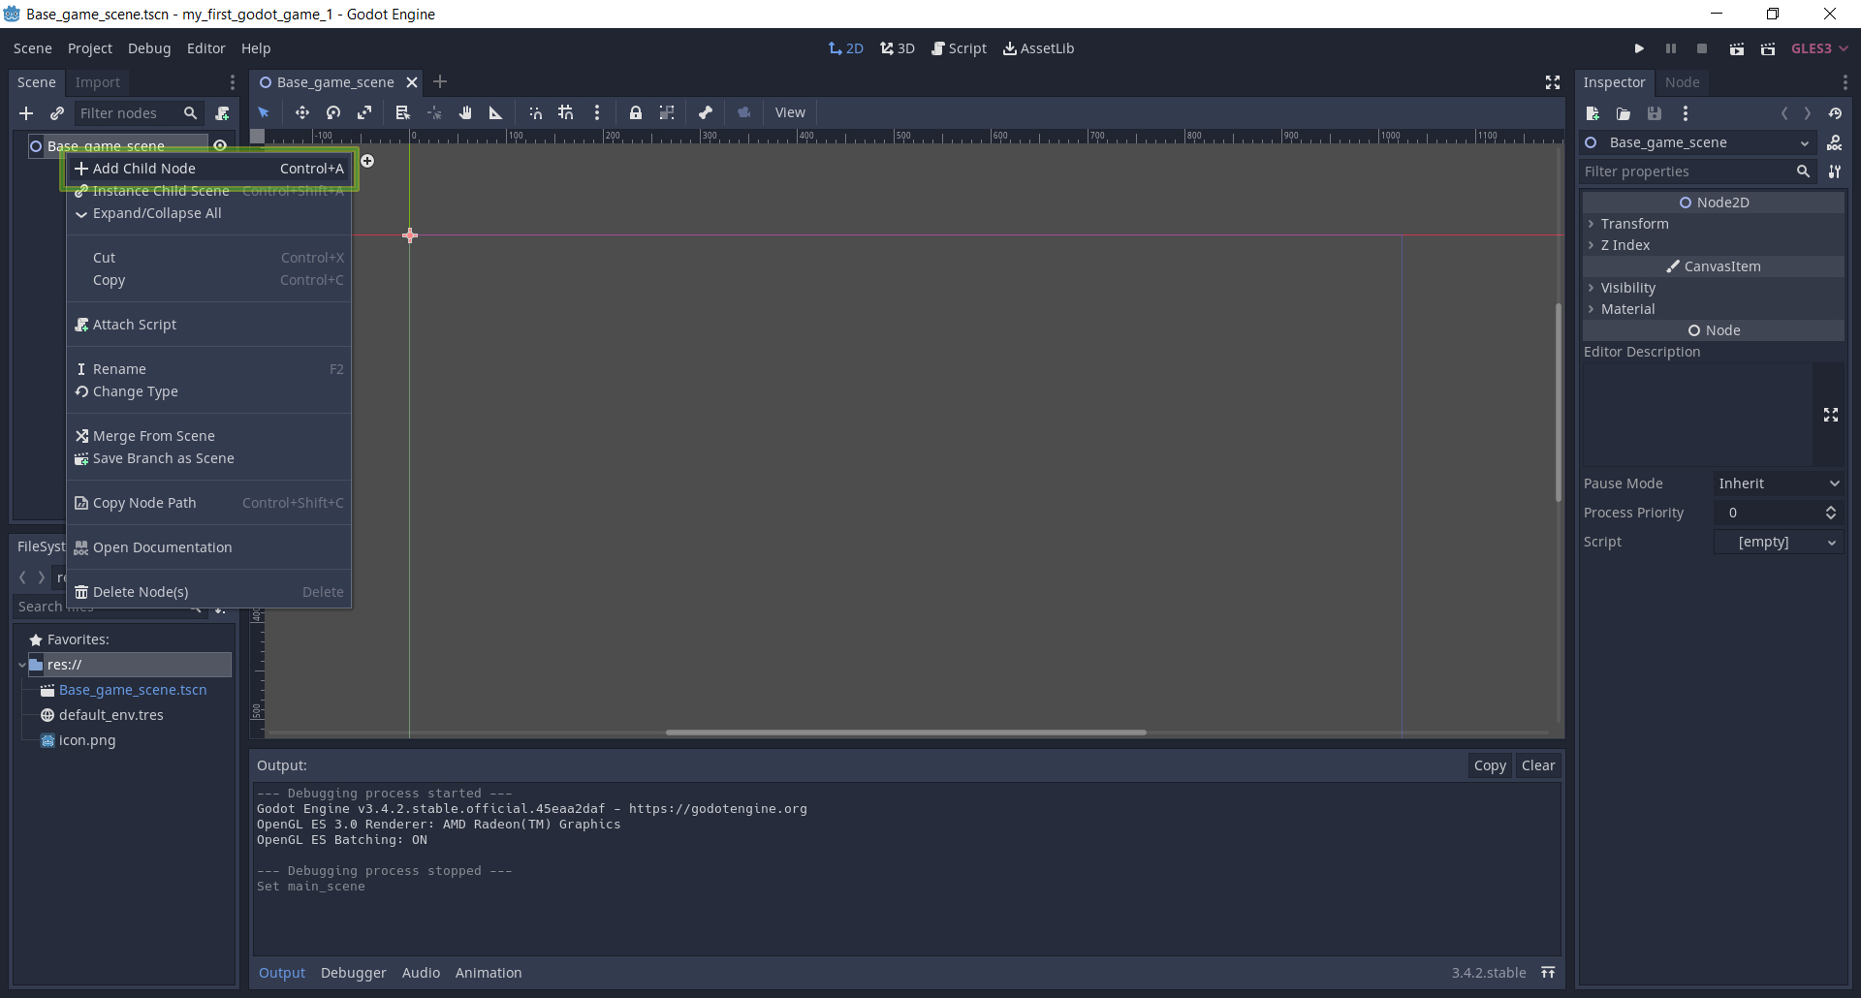Image resolution: width=1861 pixels, height=998 pixels.
Task: Open Inspector object history icon
Action: (x=1835, y=113)
